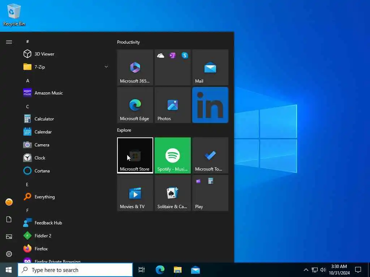The image size is (370, 277).
Task: Click the Windows Start button
Action: [x=9, y=270]
